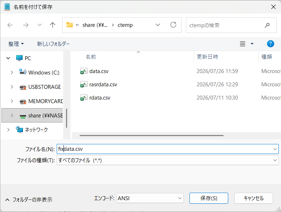Screen dimensions: 281x212
Task: Expand the MEMORYCARD node
Action: (x=12, y=101)
